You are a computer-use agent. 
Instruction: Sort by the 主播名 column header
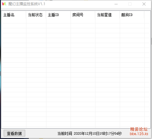pyautogui.click(x=14, y=15)
